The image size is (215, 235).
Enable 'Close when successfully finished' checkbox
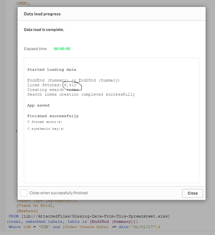[x=24, y=193]
